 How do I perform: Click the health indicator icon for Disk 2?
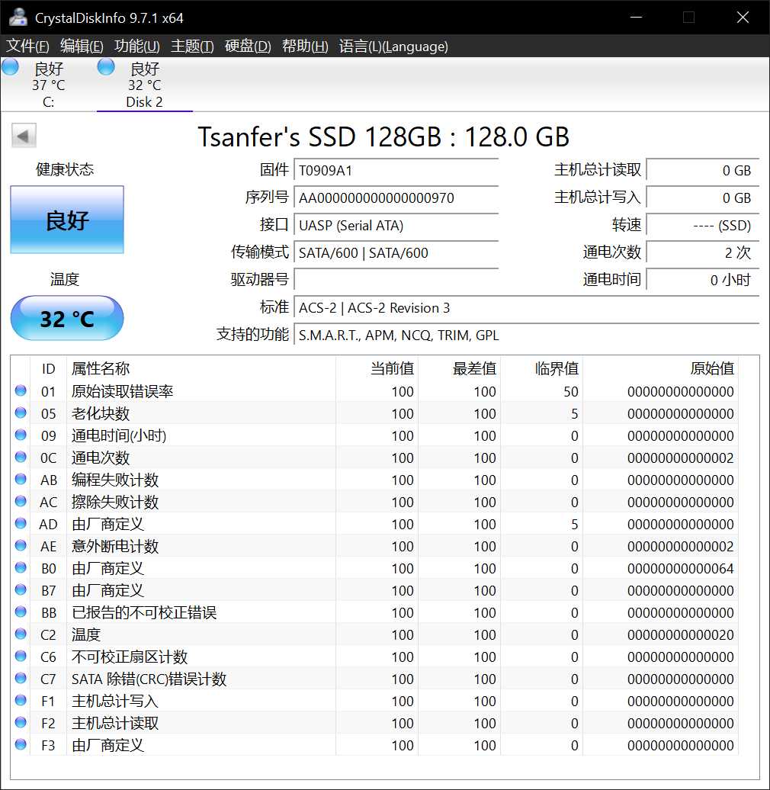pyautogui.click(x=105, y=66)
